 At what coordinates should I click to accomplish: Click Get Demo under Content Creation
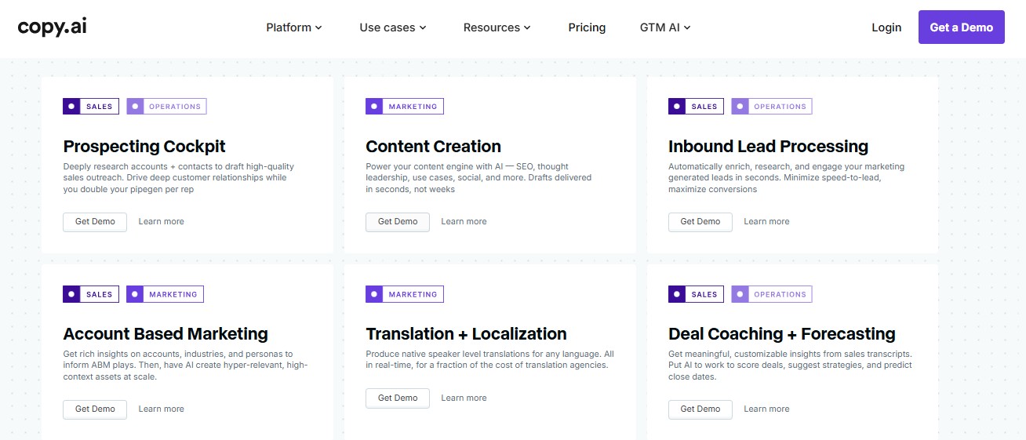click(398, 222)
